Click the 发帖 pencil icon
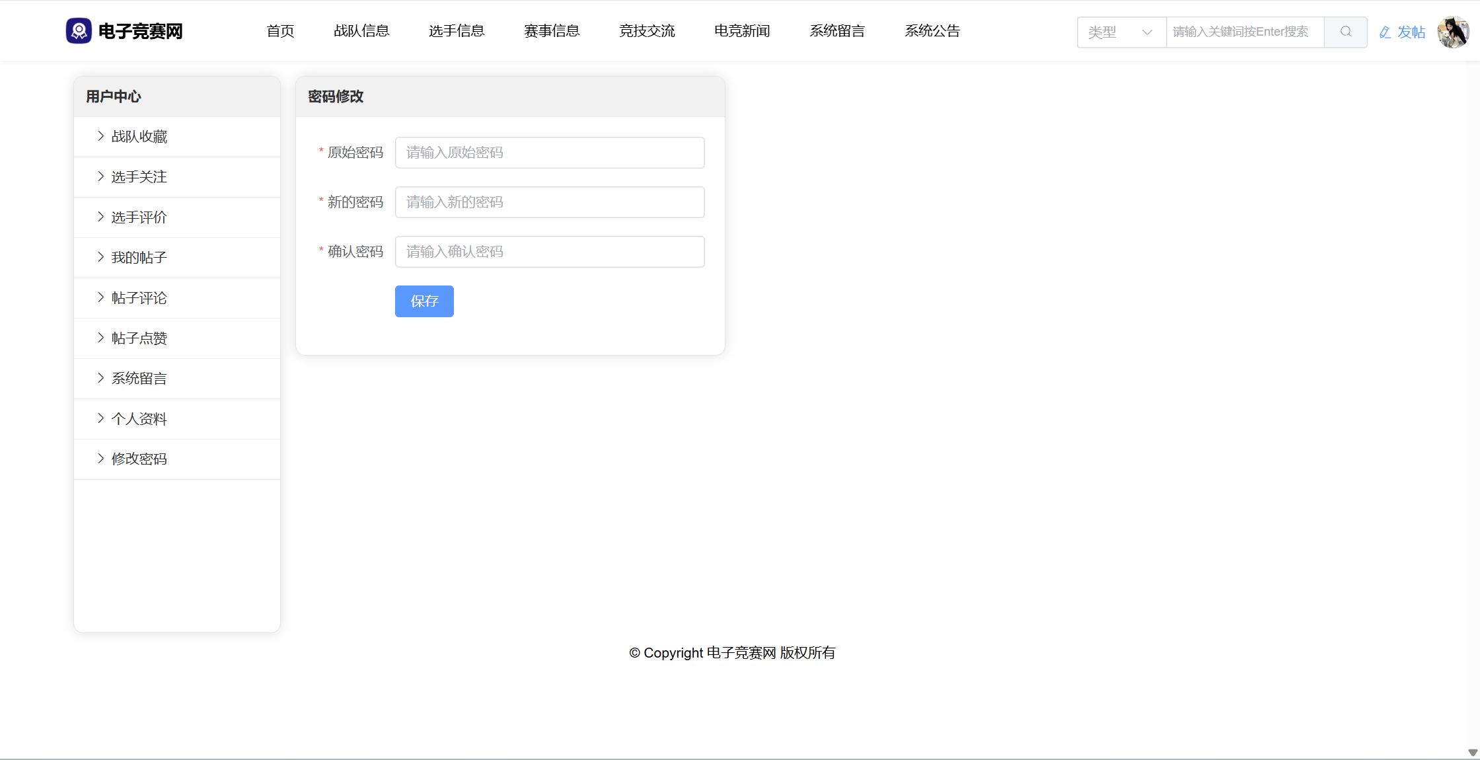The image size is (1480, 760). (1385, 32)
